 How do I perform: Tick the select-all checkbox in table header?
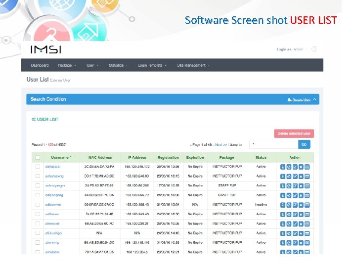click(38, 157)
